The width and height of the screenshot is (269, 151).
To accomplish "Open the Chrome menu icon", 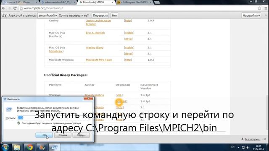I will [266, 8].
